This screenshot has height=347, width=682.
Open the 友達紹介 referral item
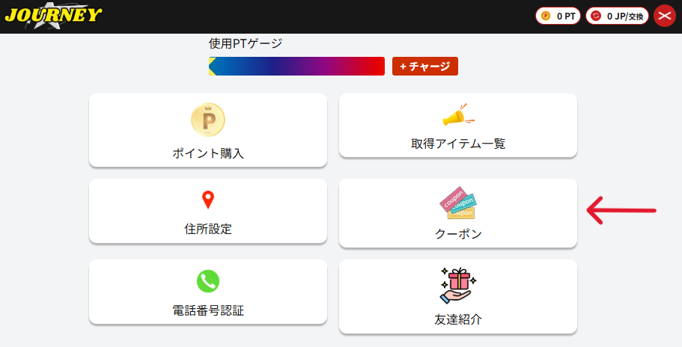[x=458, y=319]
